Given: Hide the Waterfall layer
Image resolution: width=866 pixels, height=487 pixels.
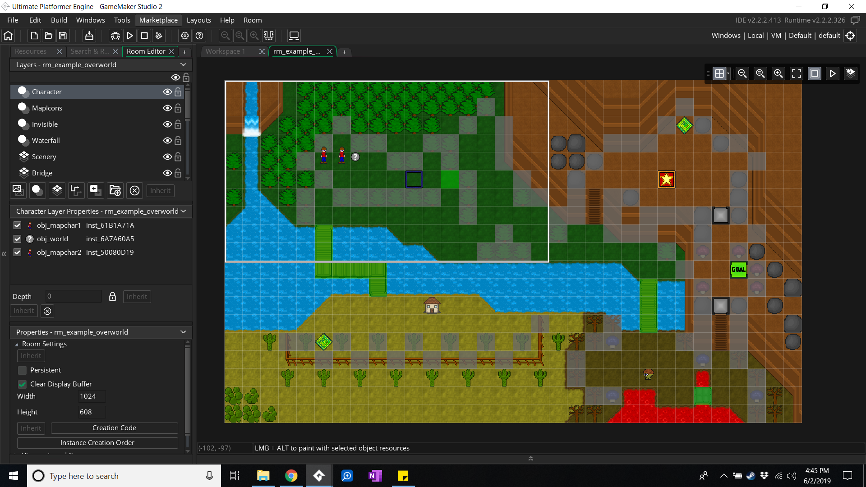Looking at the screenshot, I should [167, 141].
